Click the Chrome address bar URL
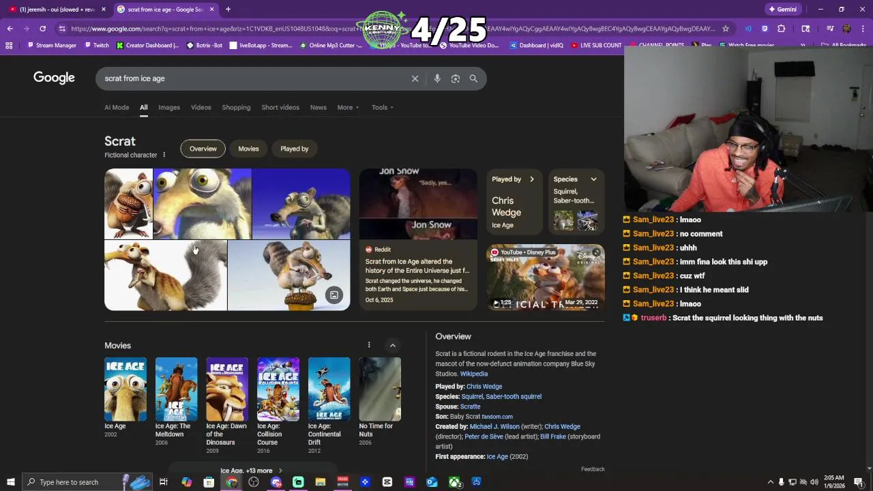873x491 pixels. click(392, 29)
